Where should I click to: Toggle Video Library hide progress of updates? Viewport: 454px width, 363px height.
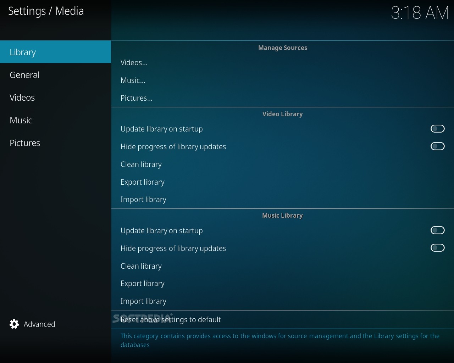tap(437, 146)
